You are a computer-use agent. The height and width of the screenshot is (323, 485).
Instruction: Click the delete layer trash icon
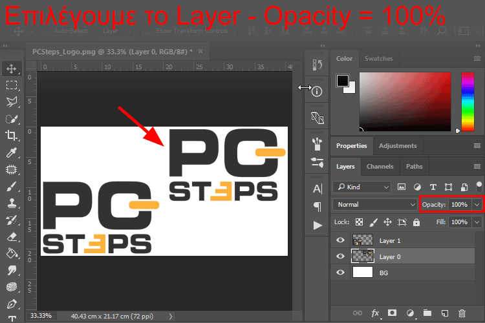[x=462, y=313]
